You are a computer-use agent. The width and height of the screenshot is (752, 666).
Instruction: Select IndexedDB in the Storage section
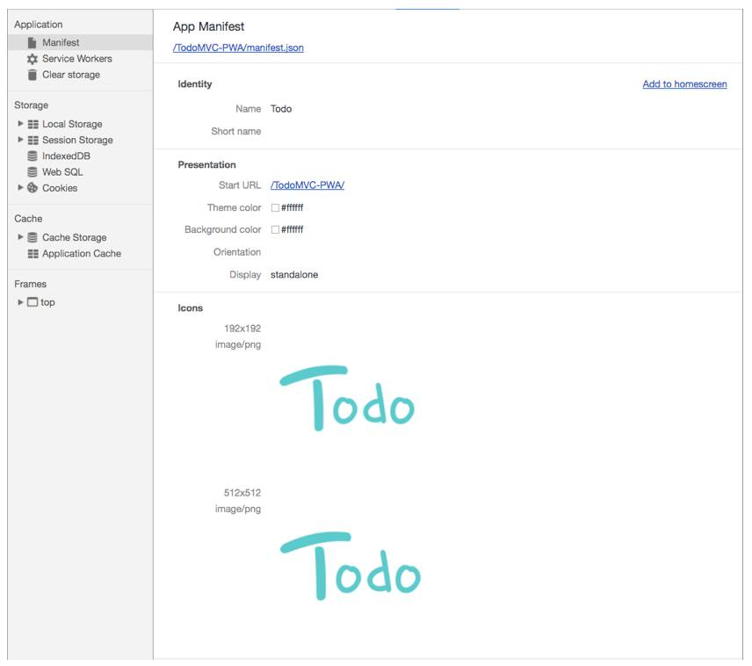(x=66, y=156)
